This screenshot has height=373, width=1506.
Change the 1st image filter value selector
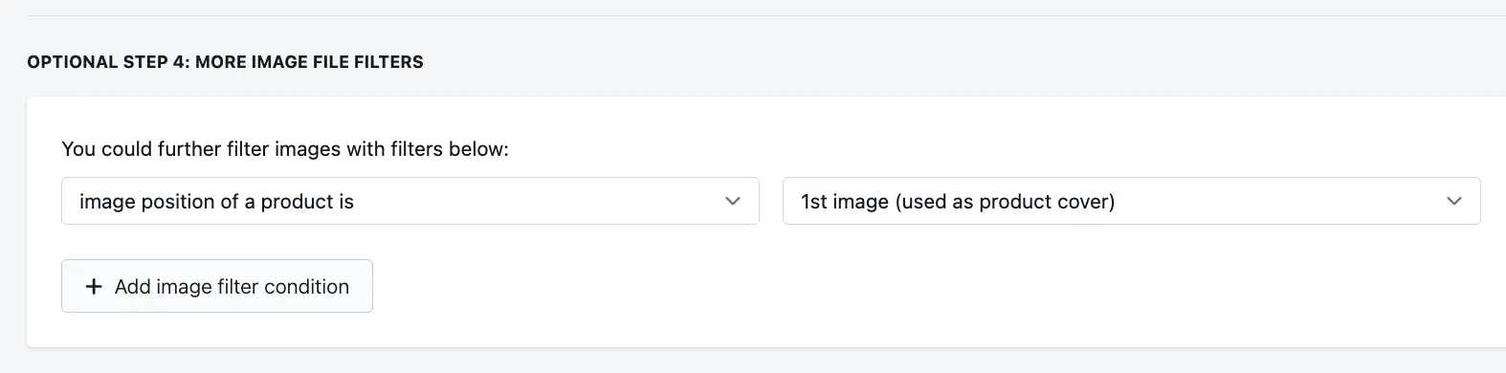click(x=1132, y=201)
